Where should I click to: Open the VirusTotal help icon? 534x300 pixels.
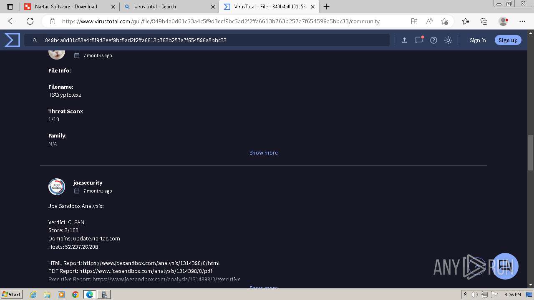(433, 40)
